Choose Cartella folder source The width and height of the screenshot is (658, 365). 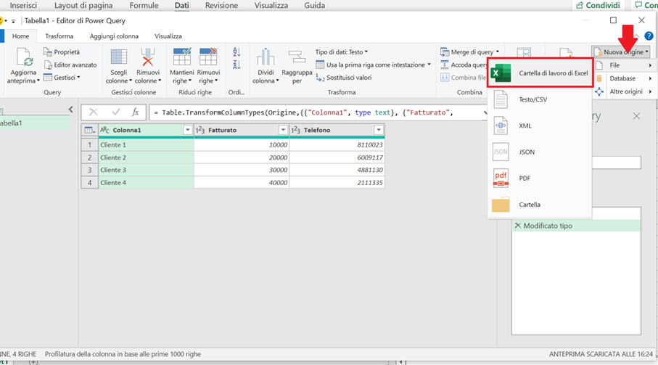click(540, 205)
